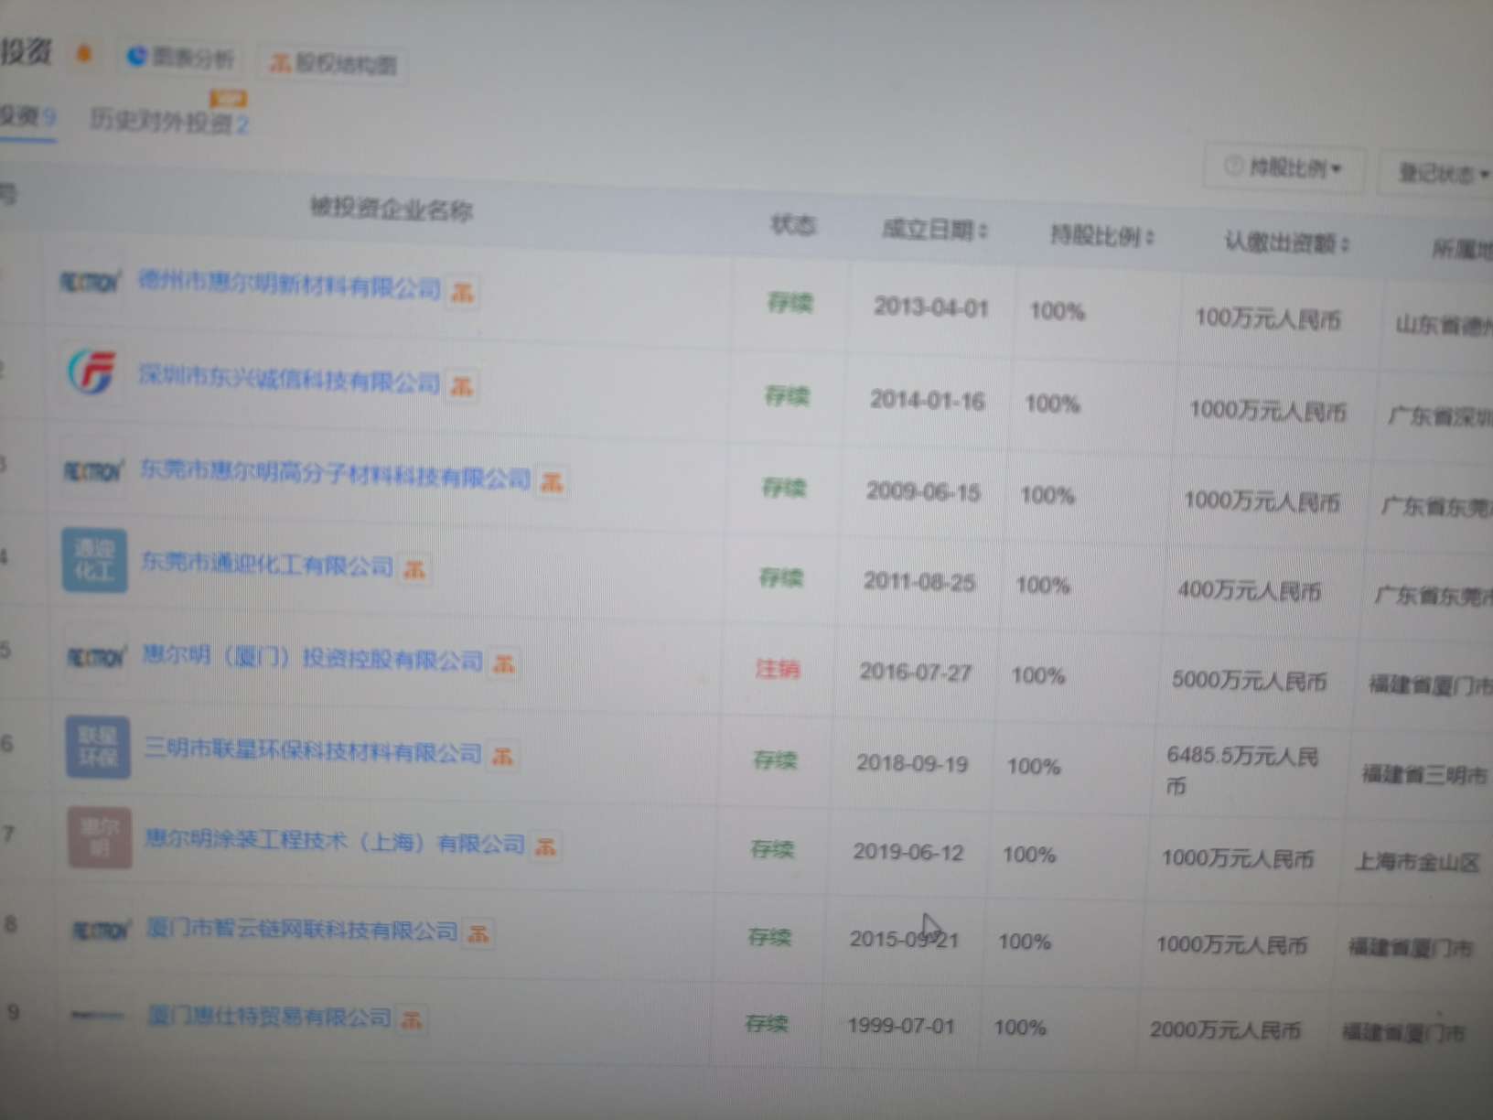The height and width of the screenshot is (1120, 1493).
Task: Open the 图表分析 chart analysis button
Action: (180, 57)
